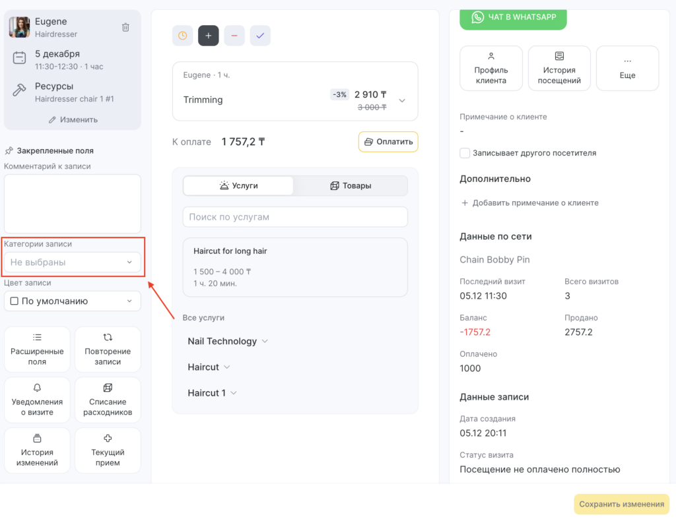Click the Оплатить button
Image resolution: width=676 pixels, height=523 pixels.
[388, 142]
